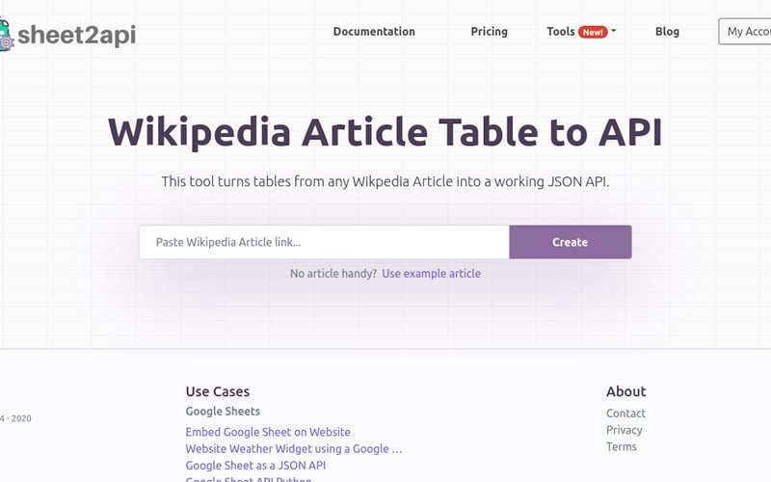Screen dimensions: 771x482
Task: Select the Use example article link
Action: 431,274
